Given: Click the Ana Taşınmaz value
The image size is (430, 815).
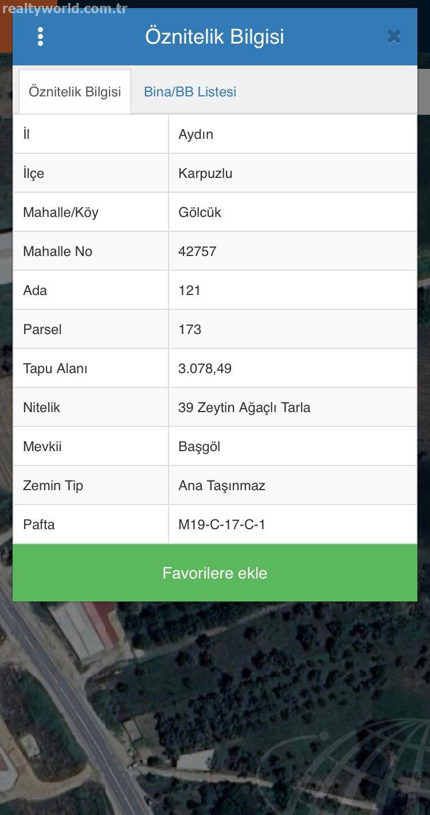Looking at the screenshot, I should (x=222, y=486).
